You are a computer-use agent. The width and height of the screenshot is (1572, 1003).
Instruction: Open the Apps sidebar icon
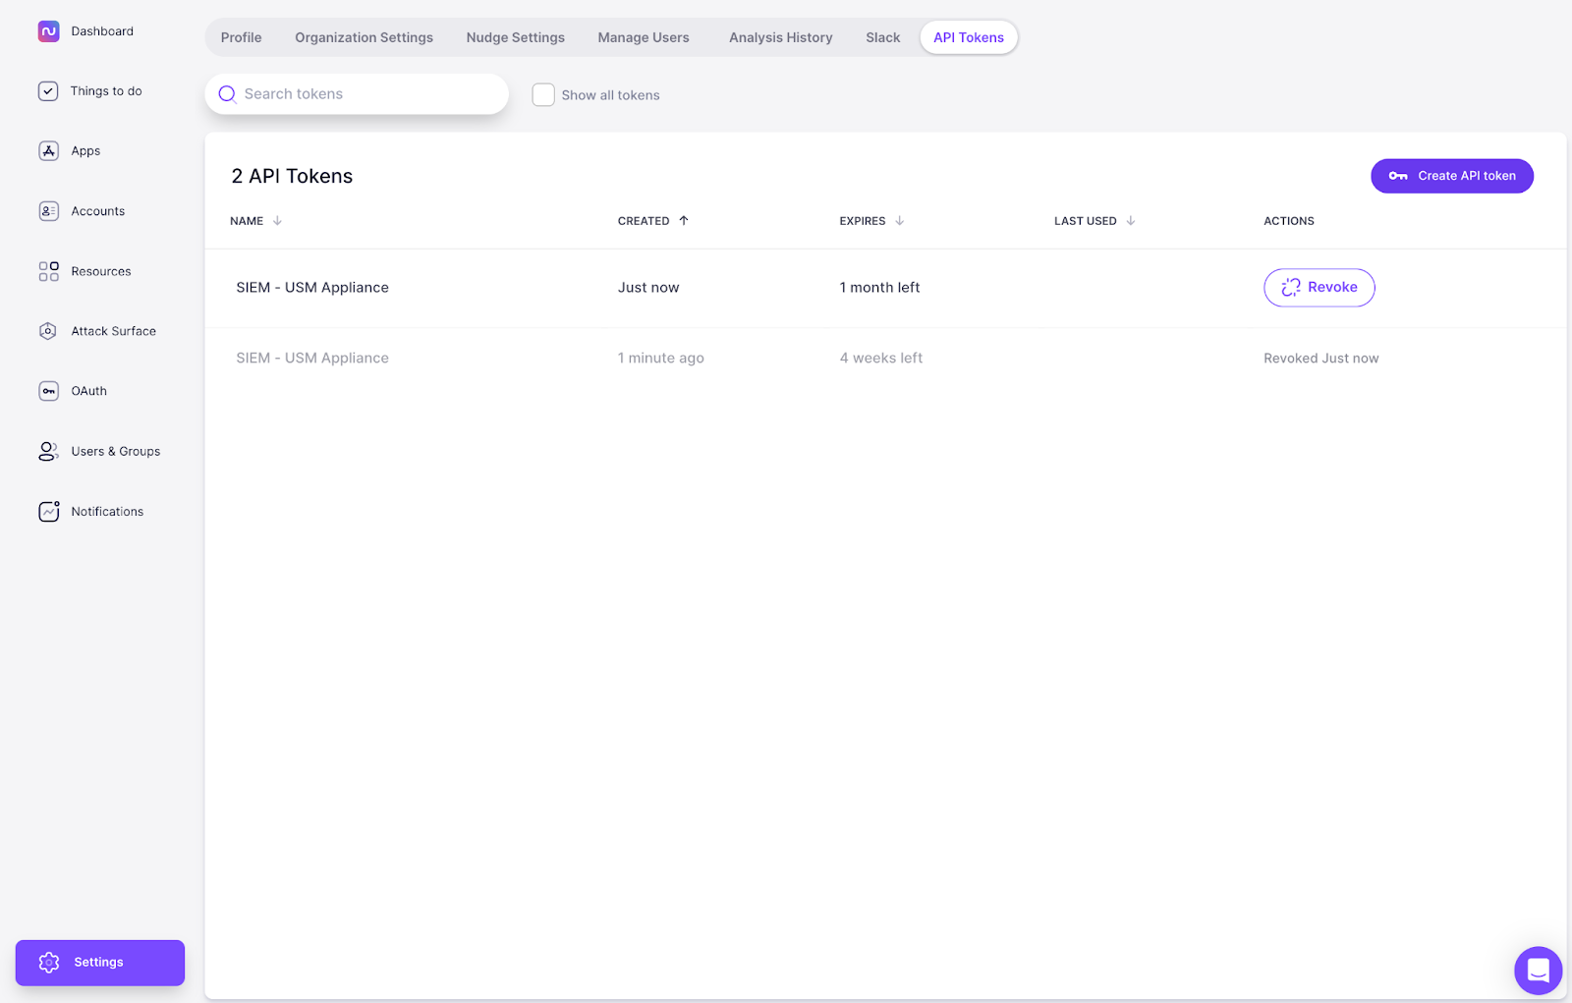(48, 151)
